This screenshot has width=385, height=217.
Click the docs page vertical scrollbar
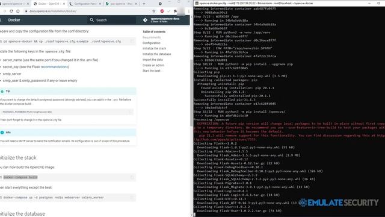tap(191, 93)
